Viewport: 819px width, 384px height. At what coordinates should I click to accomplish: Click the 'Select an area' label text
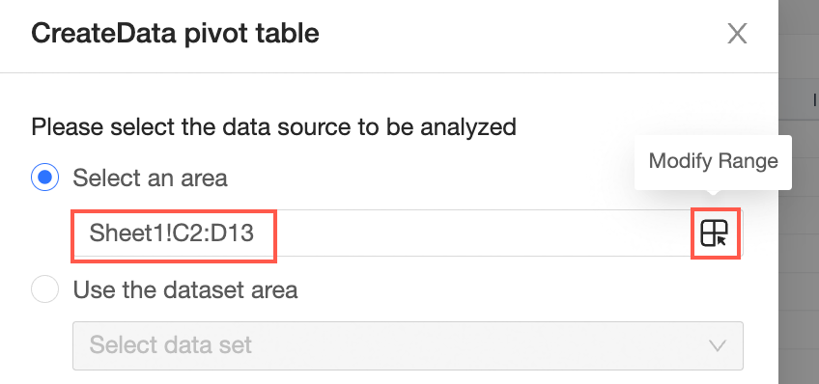(150, 178)
